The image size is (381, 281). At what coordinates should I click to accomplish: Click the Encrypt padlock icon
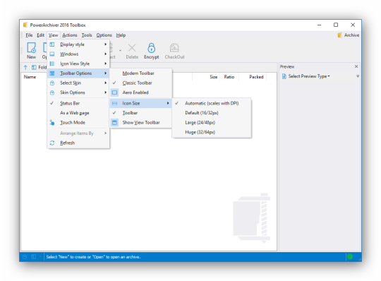152,47
